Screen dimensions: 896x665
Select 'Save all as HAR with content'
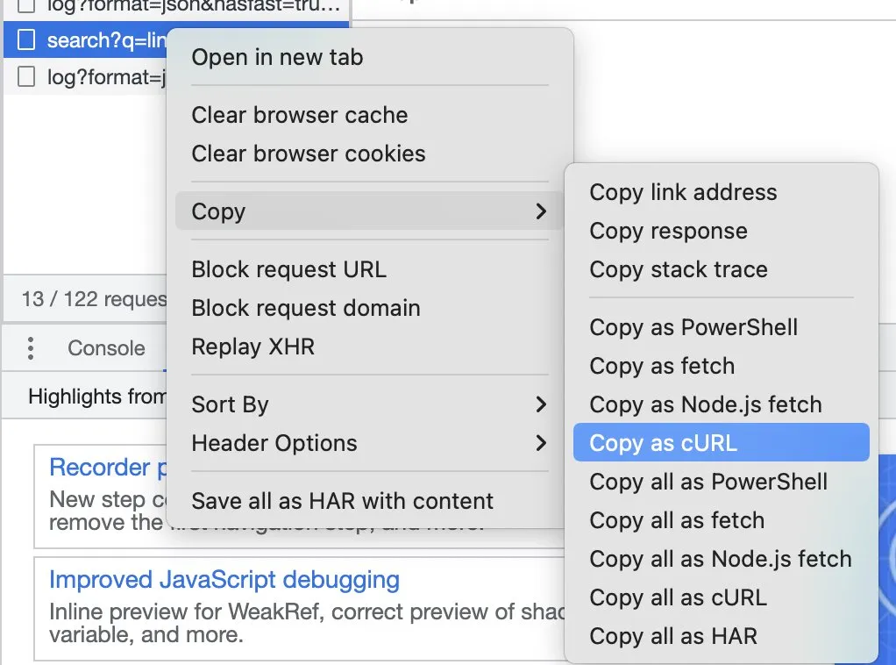pyautogui.click(x=369, y=501)
